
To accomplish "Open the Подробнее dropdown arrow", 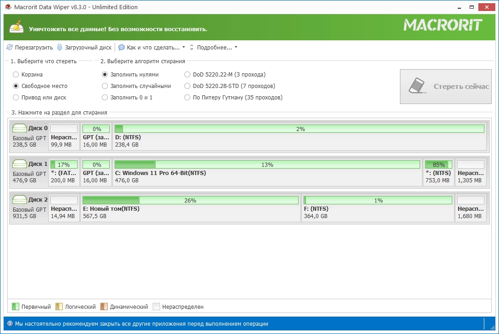I will 236,47.
